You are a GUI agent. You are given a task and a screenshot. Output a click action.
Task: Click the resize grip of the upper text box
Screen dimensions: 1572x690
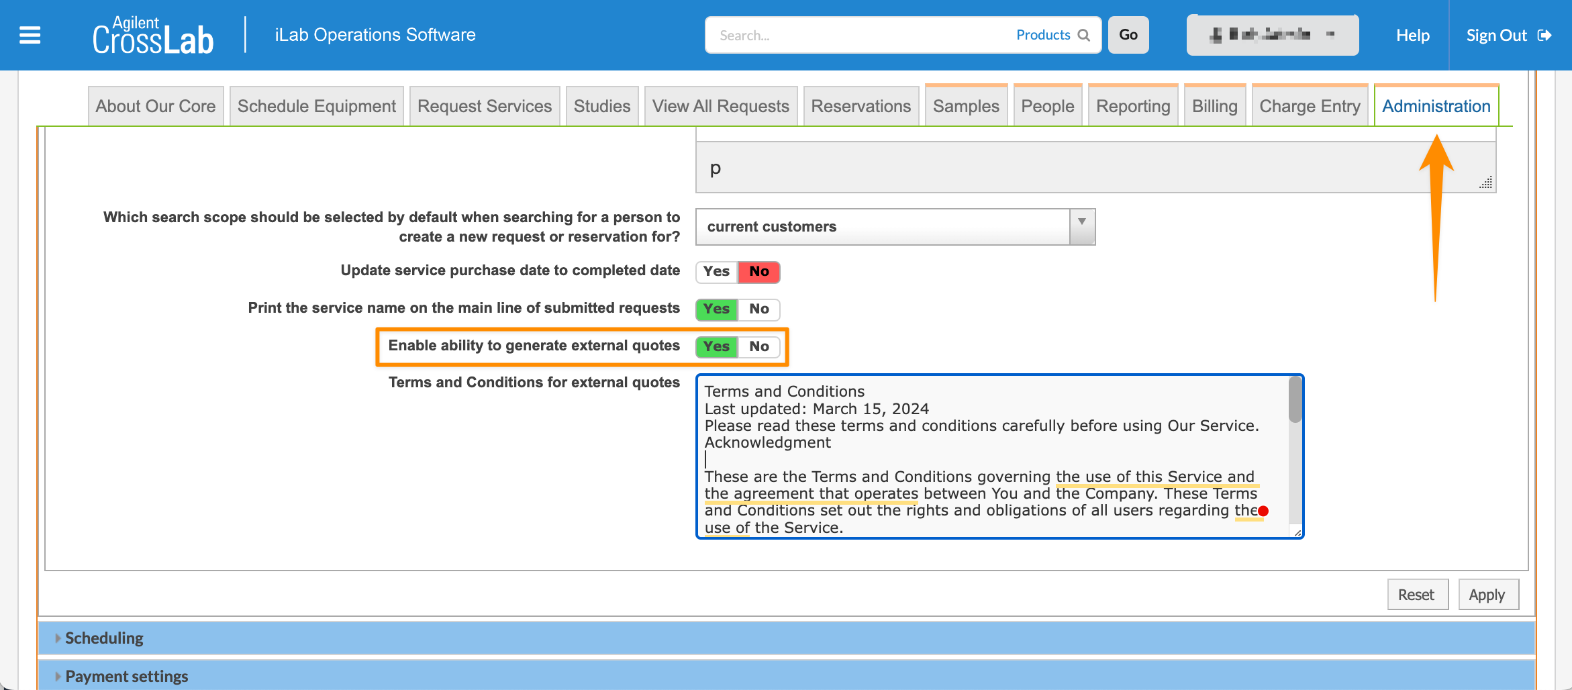(x=1486, y=183)
